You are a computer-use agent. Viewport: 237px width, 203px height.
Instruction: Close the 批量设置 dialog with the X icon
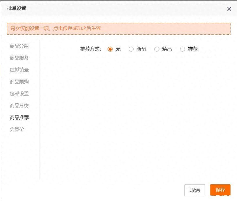[x=229, y=9]
